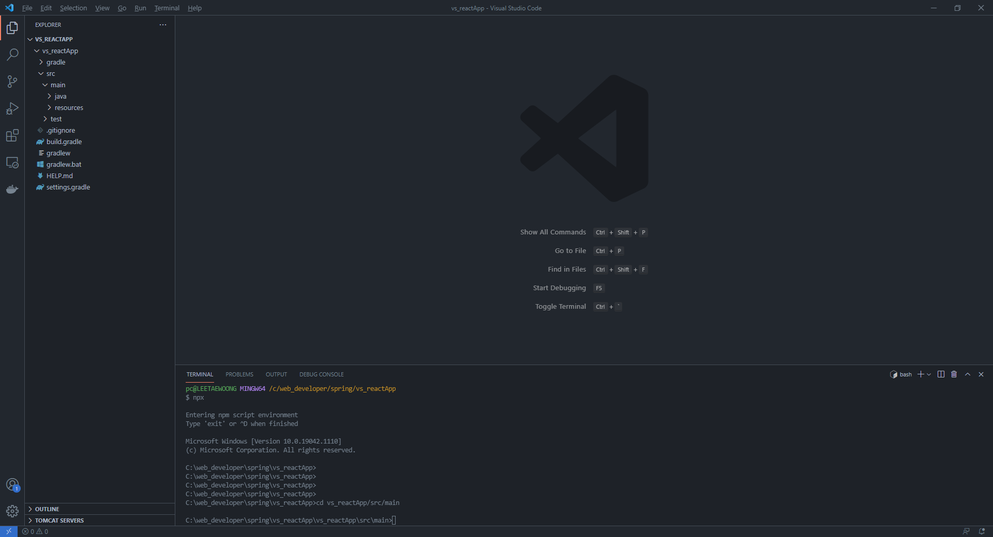Open the View menu
The height and width of the screenshot is (537, 993).
click(102, 8)
